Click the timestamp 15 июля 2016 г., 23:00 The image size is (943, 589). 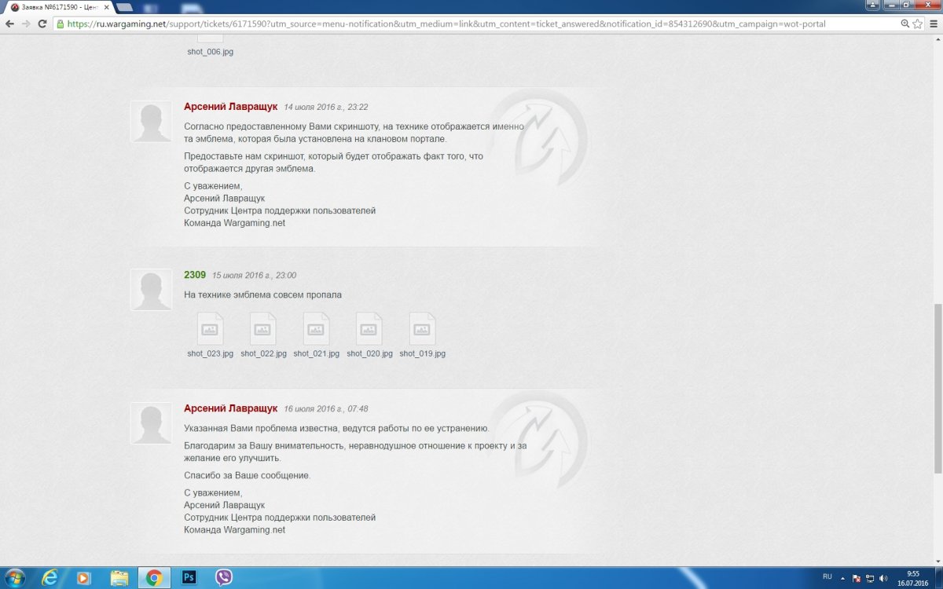tap(255, 276)
